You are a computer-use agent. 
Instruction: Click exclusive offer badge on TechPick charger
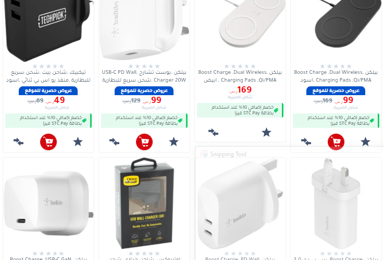[48, 90]
